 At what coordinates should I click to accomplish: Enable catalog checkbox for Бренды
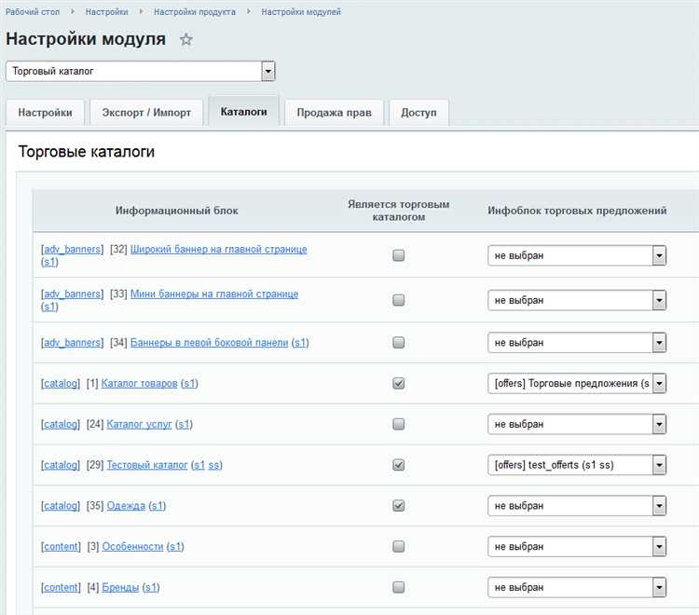[x=399, y=587]
